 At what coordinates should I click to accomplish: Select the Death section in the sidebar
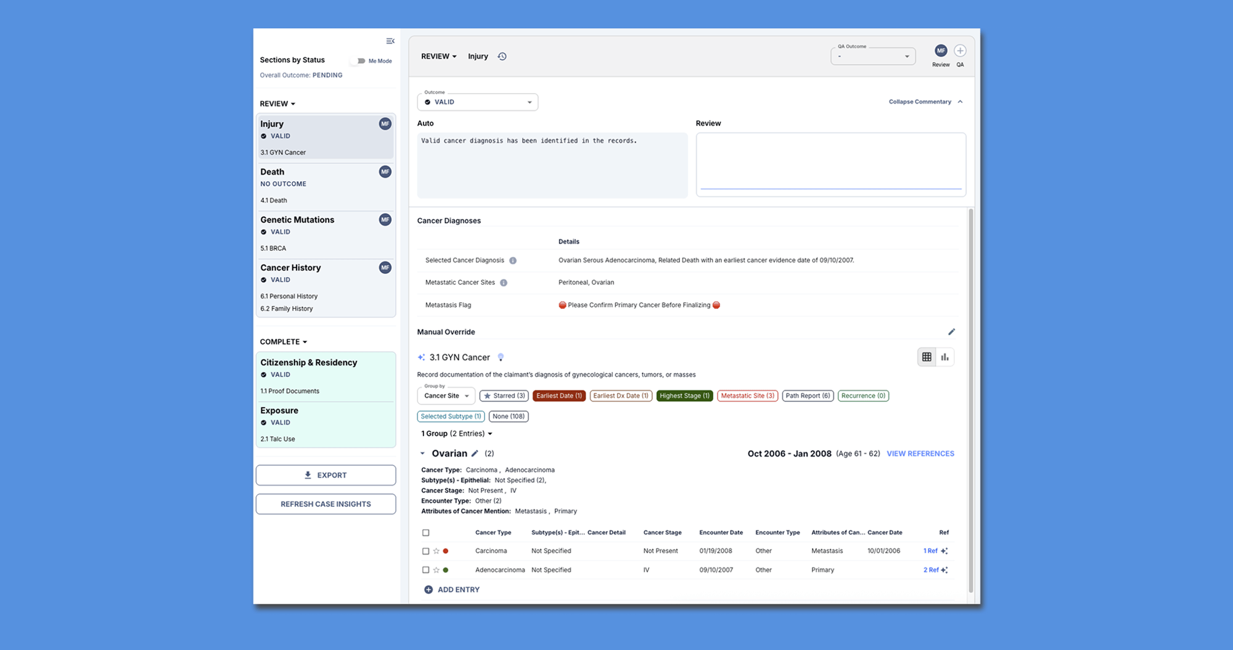pyautogui.click(x=326, y=186)
